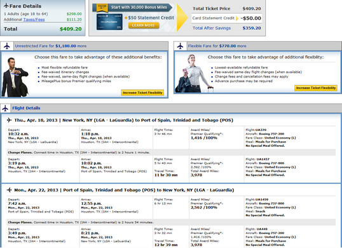342x248 pixels.
Task: Open the Taxes/Fees link
Action: click(x=34, y=20)
